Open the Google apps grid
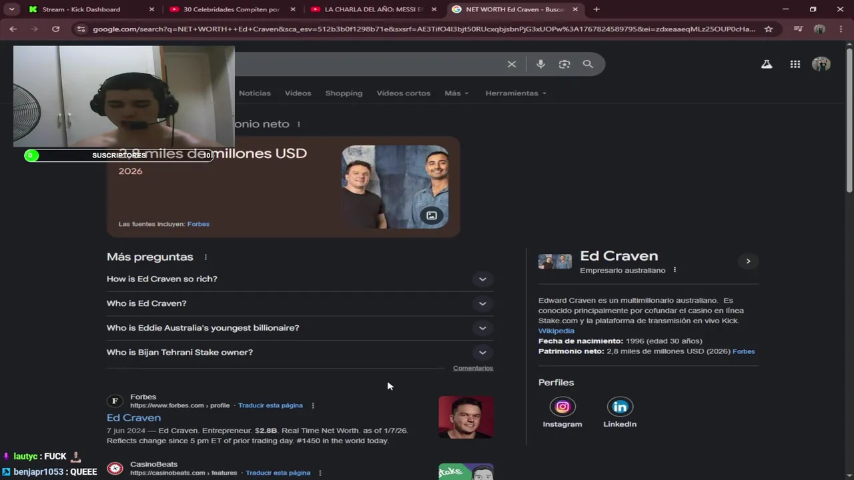The width and height of the screenshot is (854, 480). pos(795,64)
